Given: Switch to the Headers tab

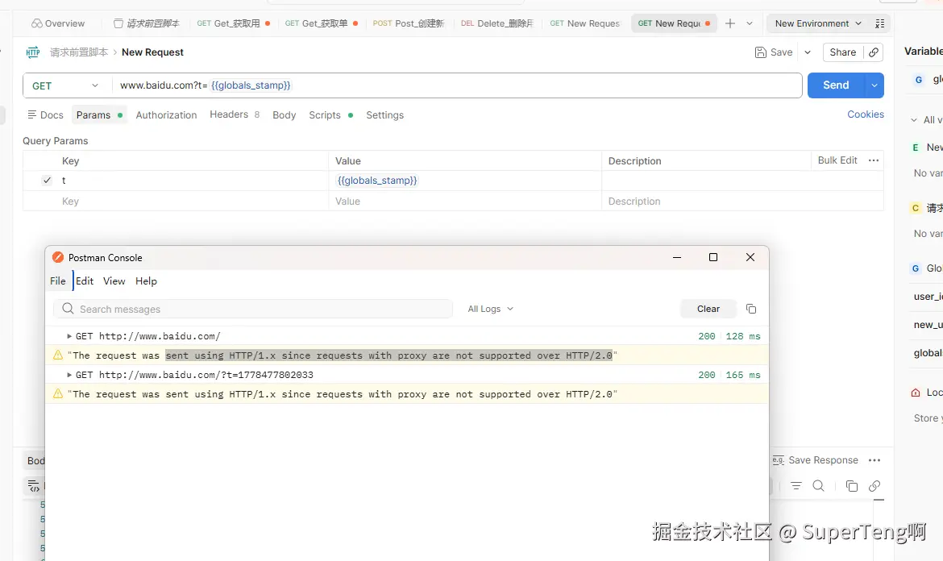Looking at the screenshot, I should (234, 114).
